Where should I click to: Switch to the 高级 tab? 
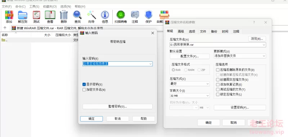click(x=181, y=31)
